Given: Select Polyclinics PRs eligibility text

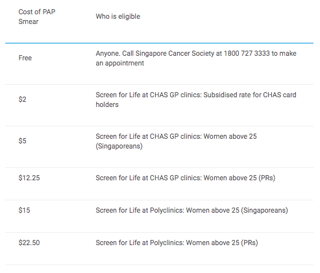Looking at the screenshot, I should click(x=177, y=243).
